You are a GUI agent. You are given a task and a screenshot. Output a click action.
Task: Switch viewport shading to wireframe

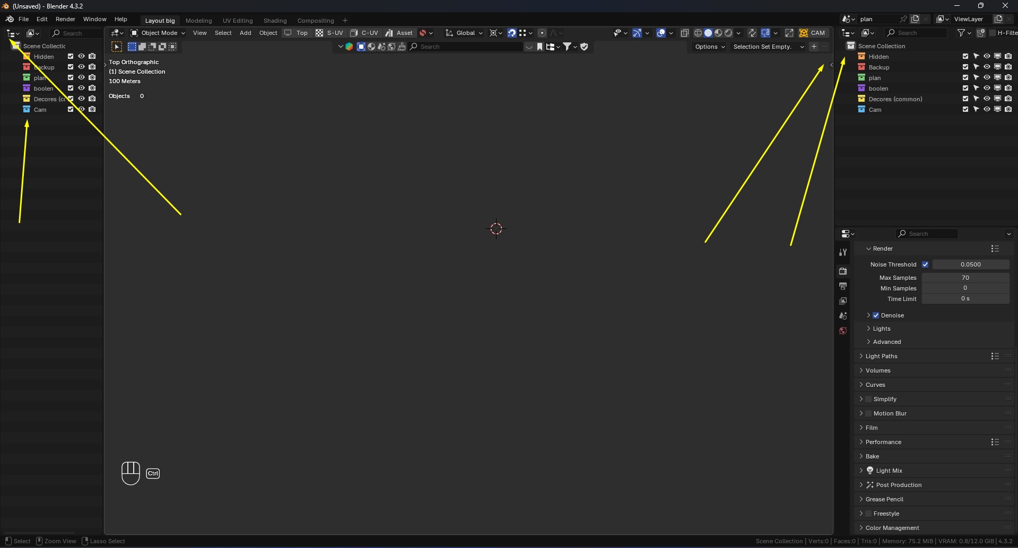pos(698,33)
